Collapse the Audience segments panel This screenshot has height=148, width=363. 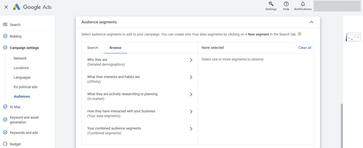(x=311, y=22)
